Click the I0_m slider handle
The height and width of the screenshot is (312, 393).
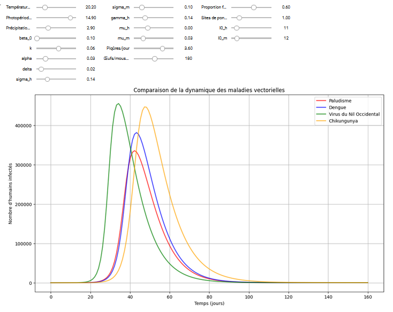point(237,38)
